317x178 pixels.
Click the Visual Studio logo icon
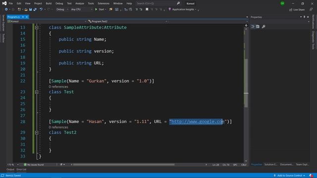[4, 3]
